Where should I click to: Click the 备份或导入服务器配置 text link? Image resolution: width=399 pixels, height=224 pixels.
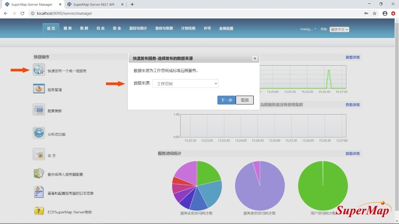point(65,174)
